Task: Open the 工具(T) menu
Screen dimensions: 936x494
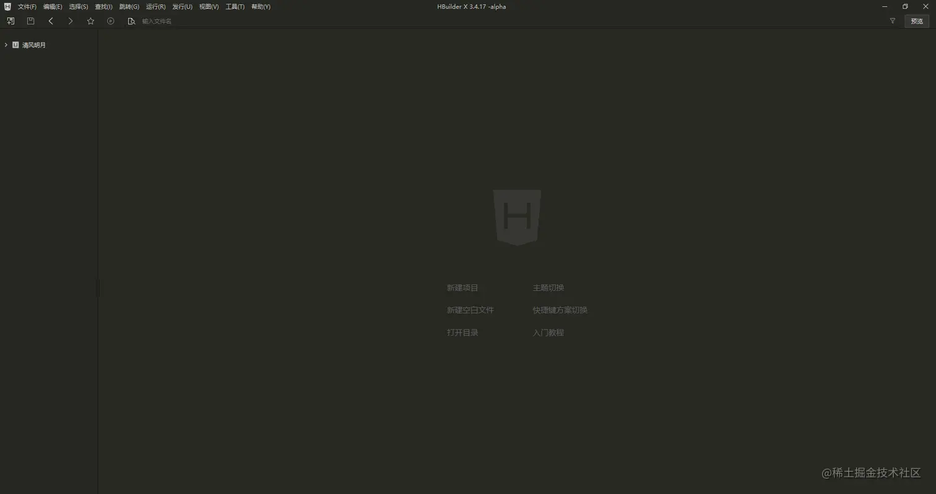Action: click(x=235, y=7)
